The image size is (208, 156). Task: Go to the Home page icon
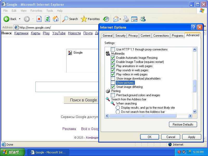click(56, 19)
